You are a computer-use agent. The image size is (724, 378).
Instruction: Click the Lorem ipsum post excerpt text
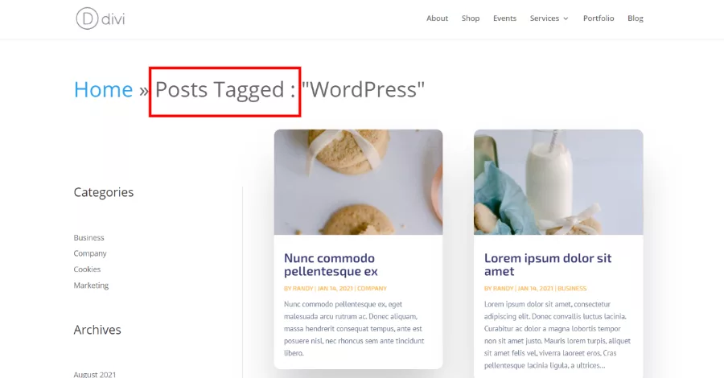(x=557, y=335)
